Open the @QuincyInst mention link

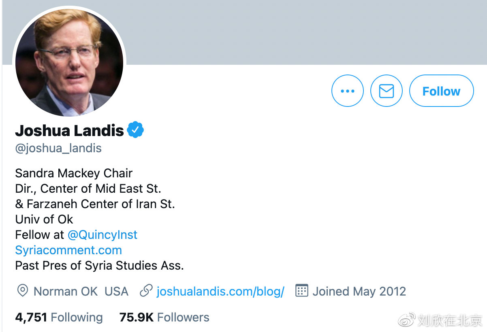point(103,235)
